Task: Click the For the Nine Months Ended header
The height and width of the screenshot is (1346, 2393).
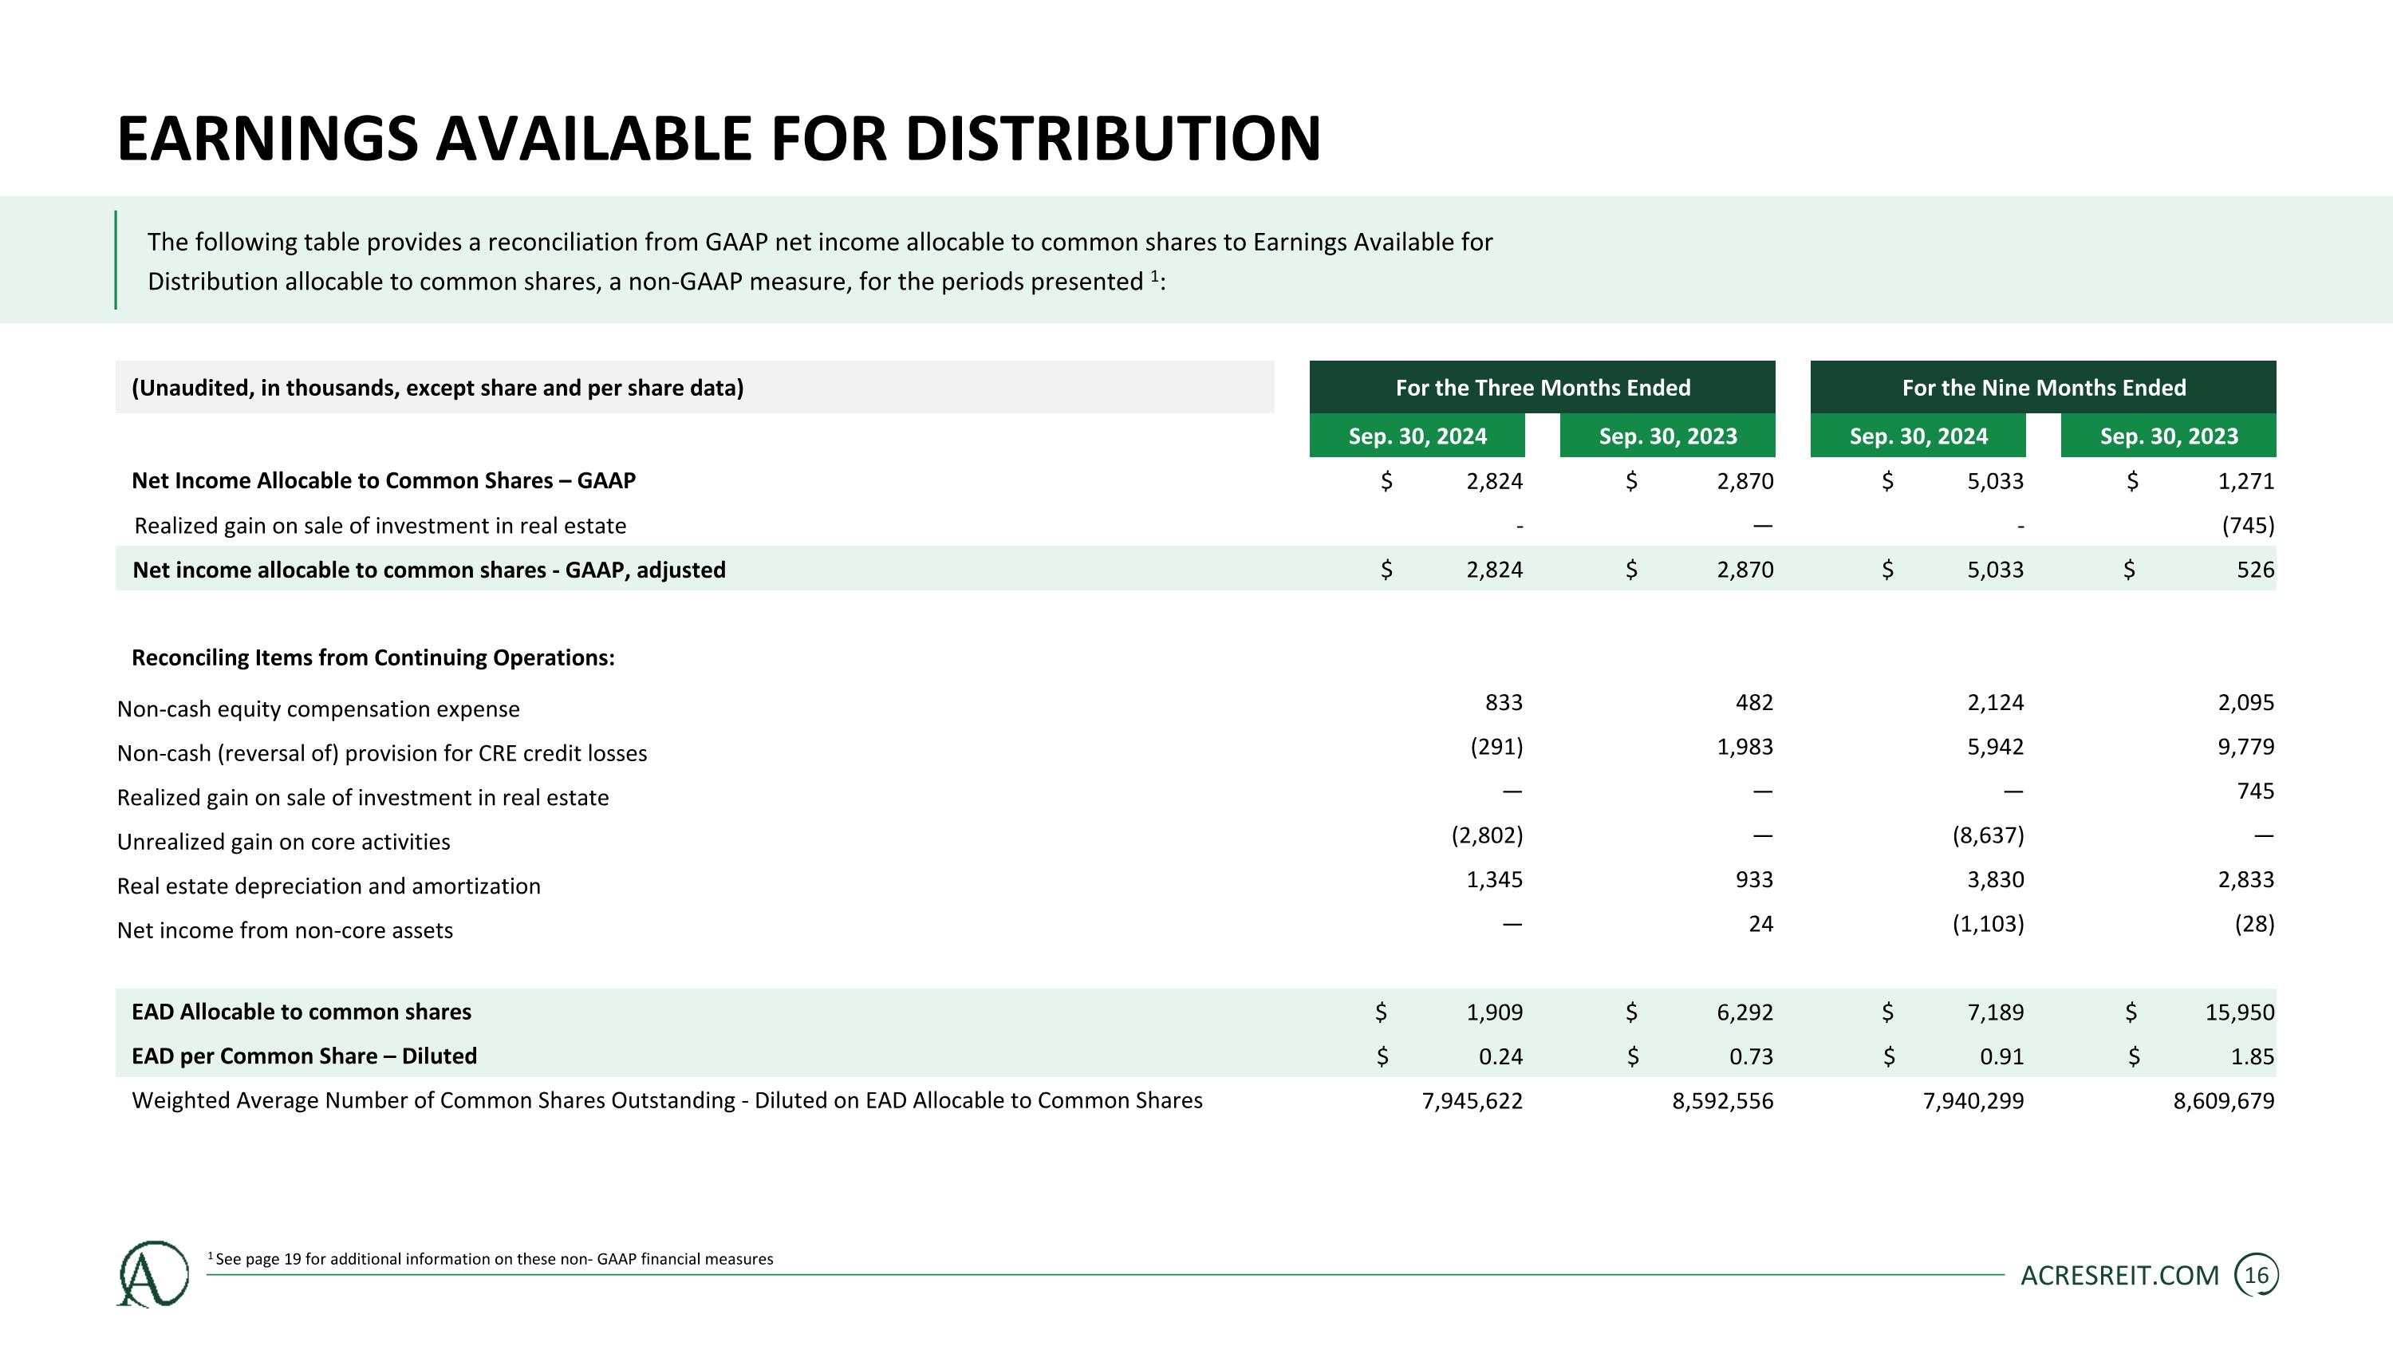Action: (x=2043, y=387)
